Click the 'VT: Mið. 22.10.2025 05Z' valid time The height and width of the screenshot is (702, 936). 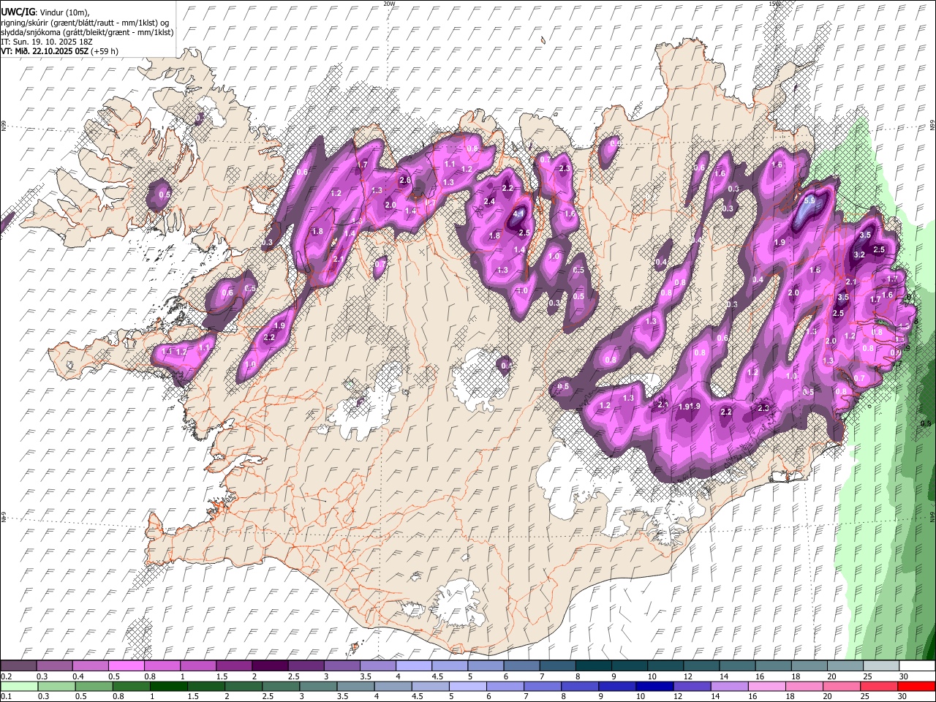(x=45, y=51)
